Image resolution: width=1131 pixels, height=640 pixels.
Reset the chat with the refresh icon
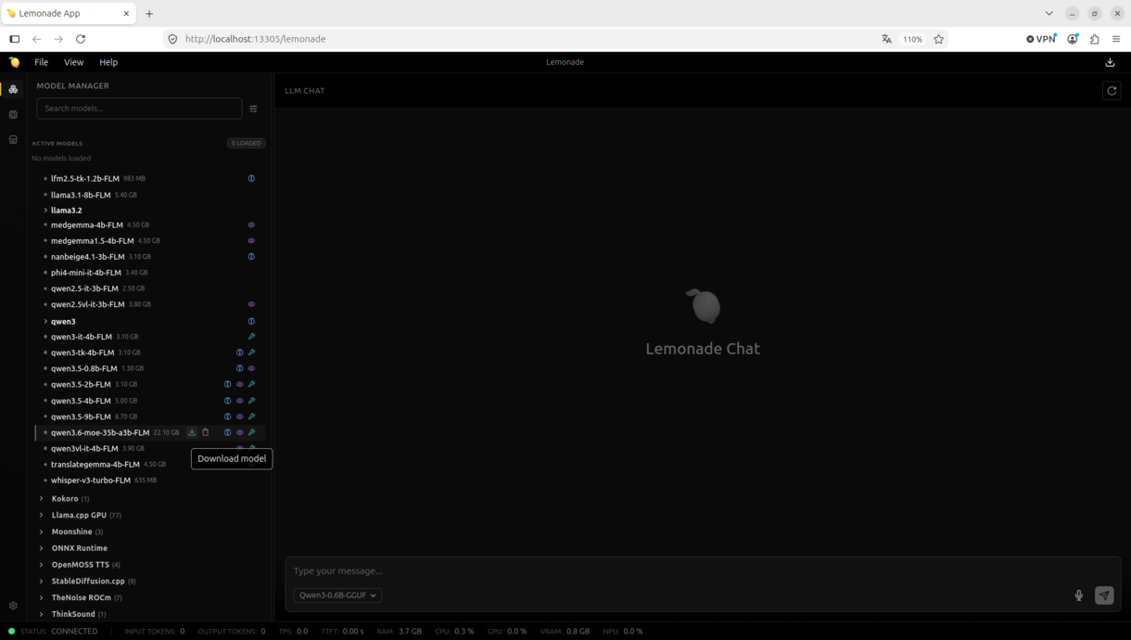pyautogui.click(x=1112, y=90)
